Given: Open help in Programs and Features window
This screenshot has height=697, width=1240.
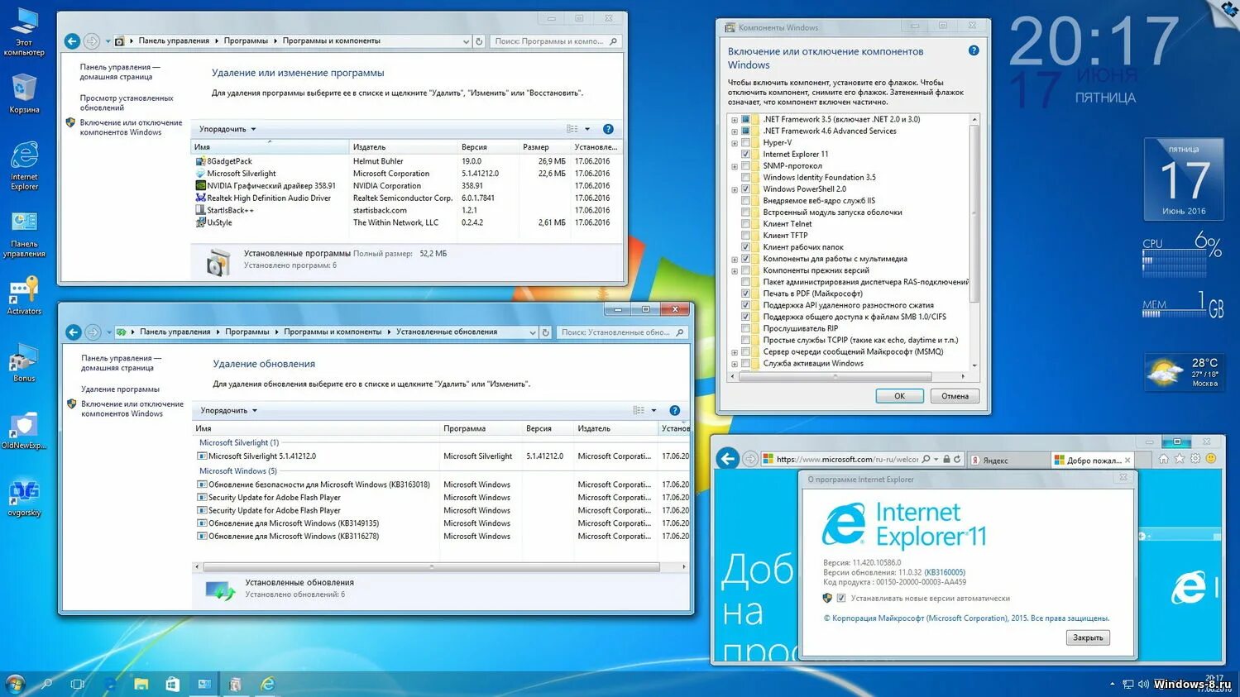Looking at the screenshot, I should coord(608,129).
